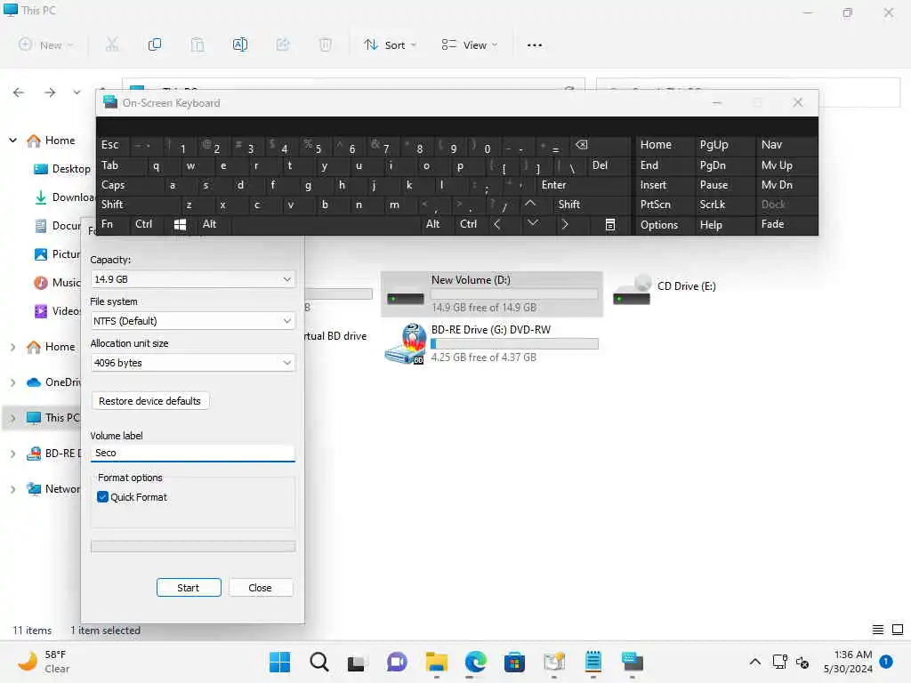Click the Paste icon in Explorer toolbar
911x683 pixels.
[198, 44]
